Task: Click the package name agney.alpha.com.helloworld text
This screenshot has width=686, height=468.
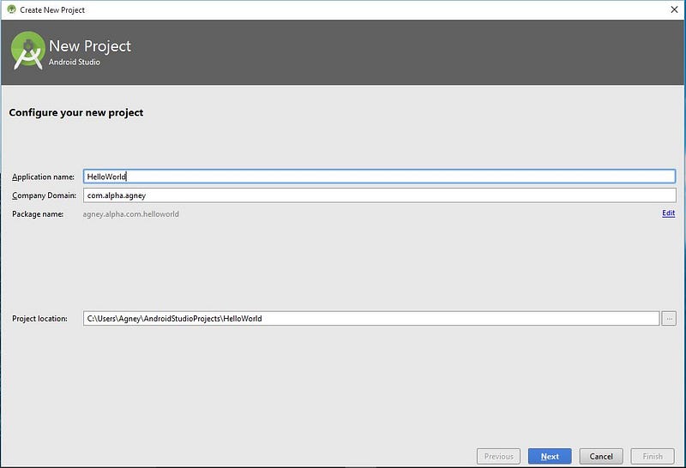Action: click(131, 214)
